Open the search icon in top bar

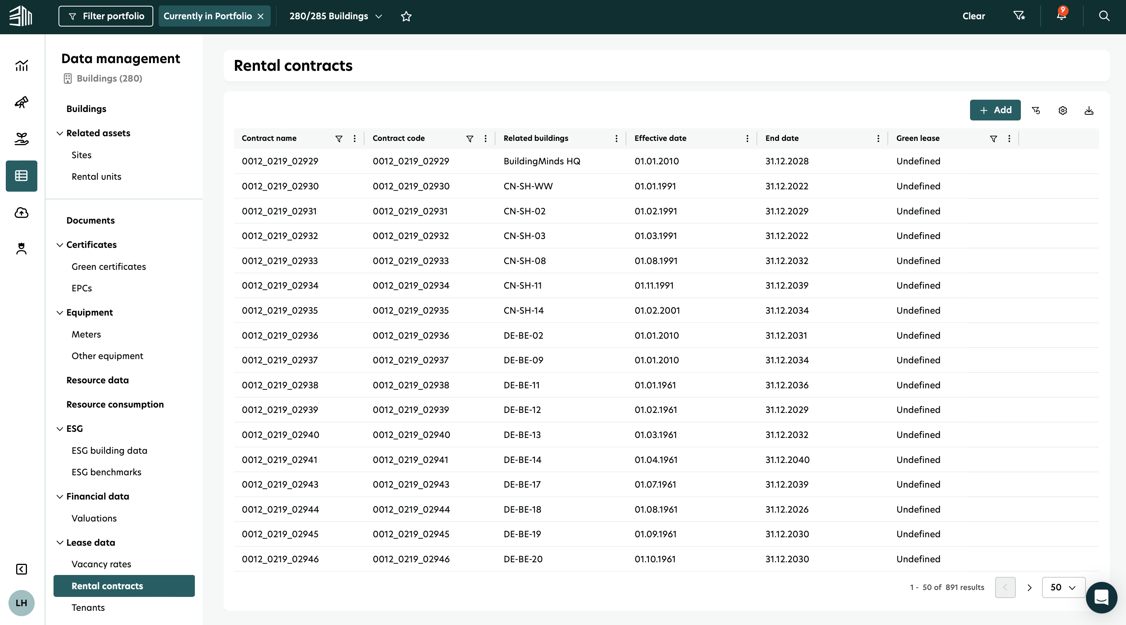[x=1104, y=16]
